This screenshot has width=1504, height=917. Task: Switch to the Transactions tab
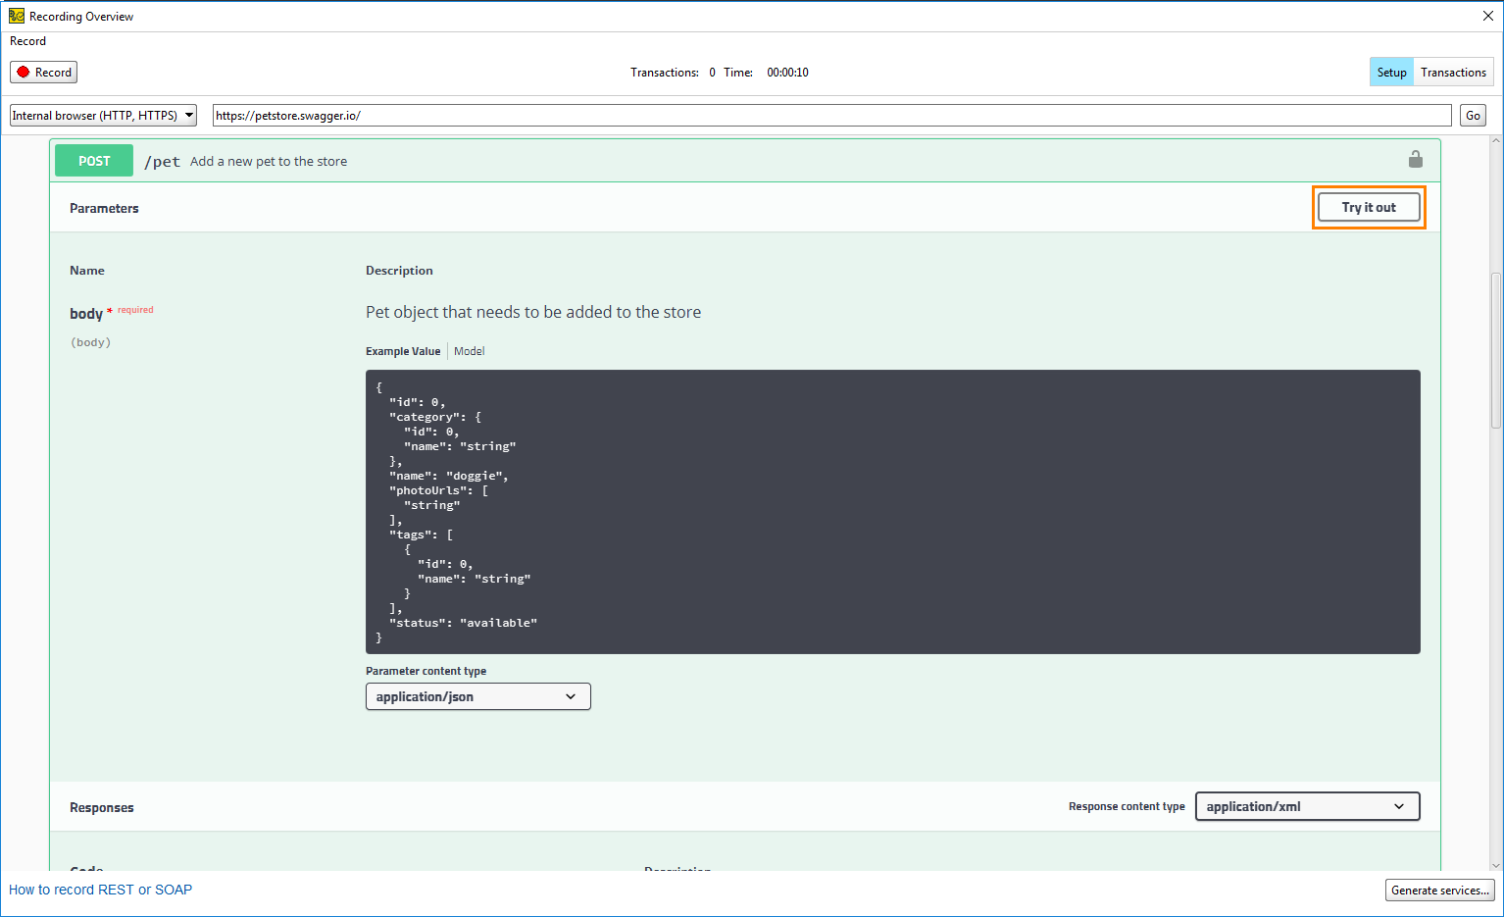1453,73
